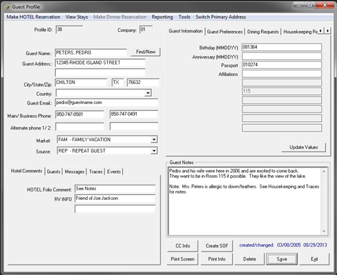Open the Messages tab
This screenshot has width=337, height=275.
pyautogui.click(x=75, y=172)
